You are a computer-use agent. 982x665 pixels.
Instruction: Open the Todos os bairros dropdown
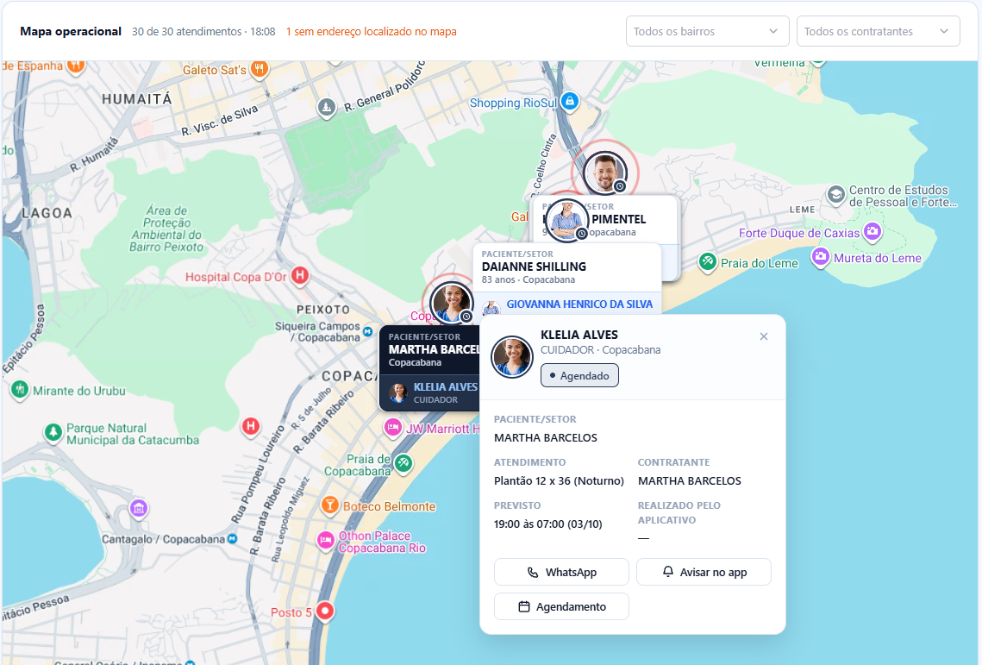[x=707, y=31]
